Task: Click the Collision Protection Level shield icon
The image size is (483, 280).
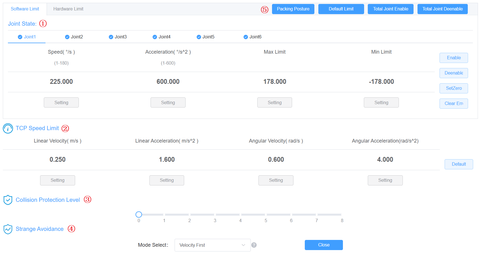Action: 8,200
